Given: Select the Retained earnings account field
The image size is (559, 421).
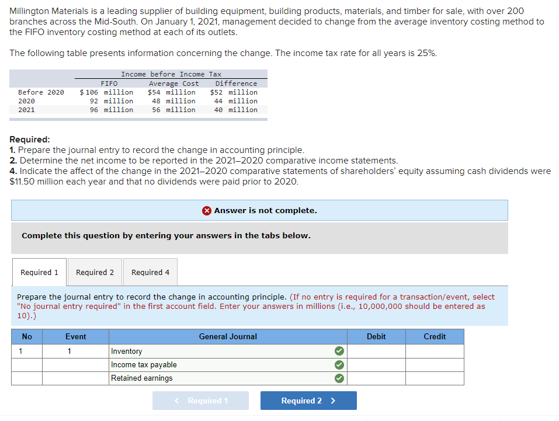Looking at the screenshot, I should (228, 378).
